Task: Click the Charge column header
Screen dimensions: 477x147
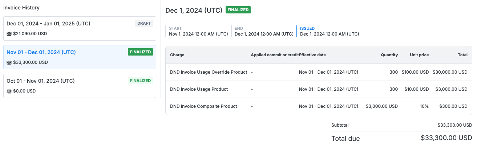Action: (x=177, y=55)
